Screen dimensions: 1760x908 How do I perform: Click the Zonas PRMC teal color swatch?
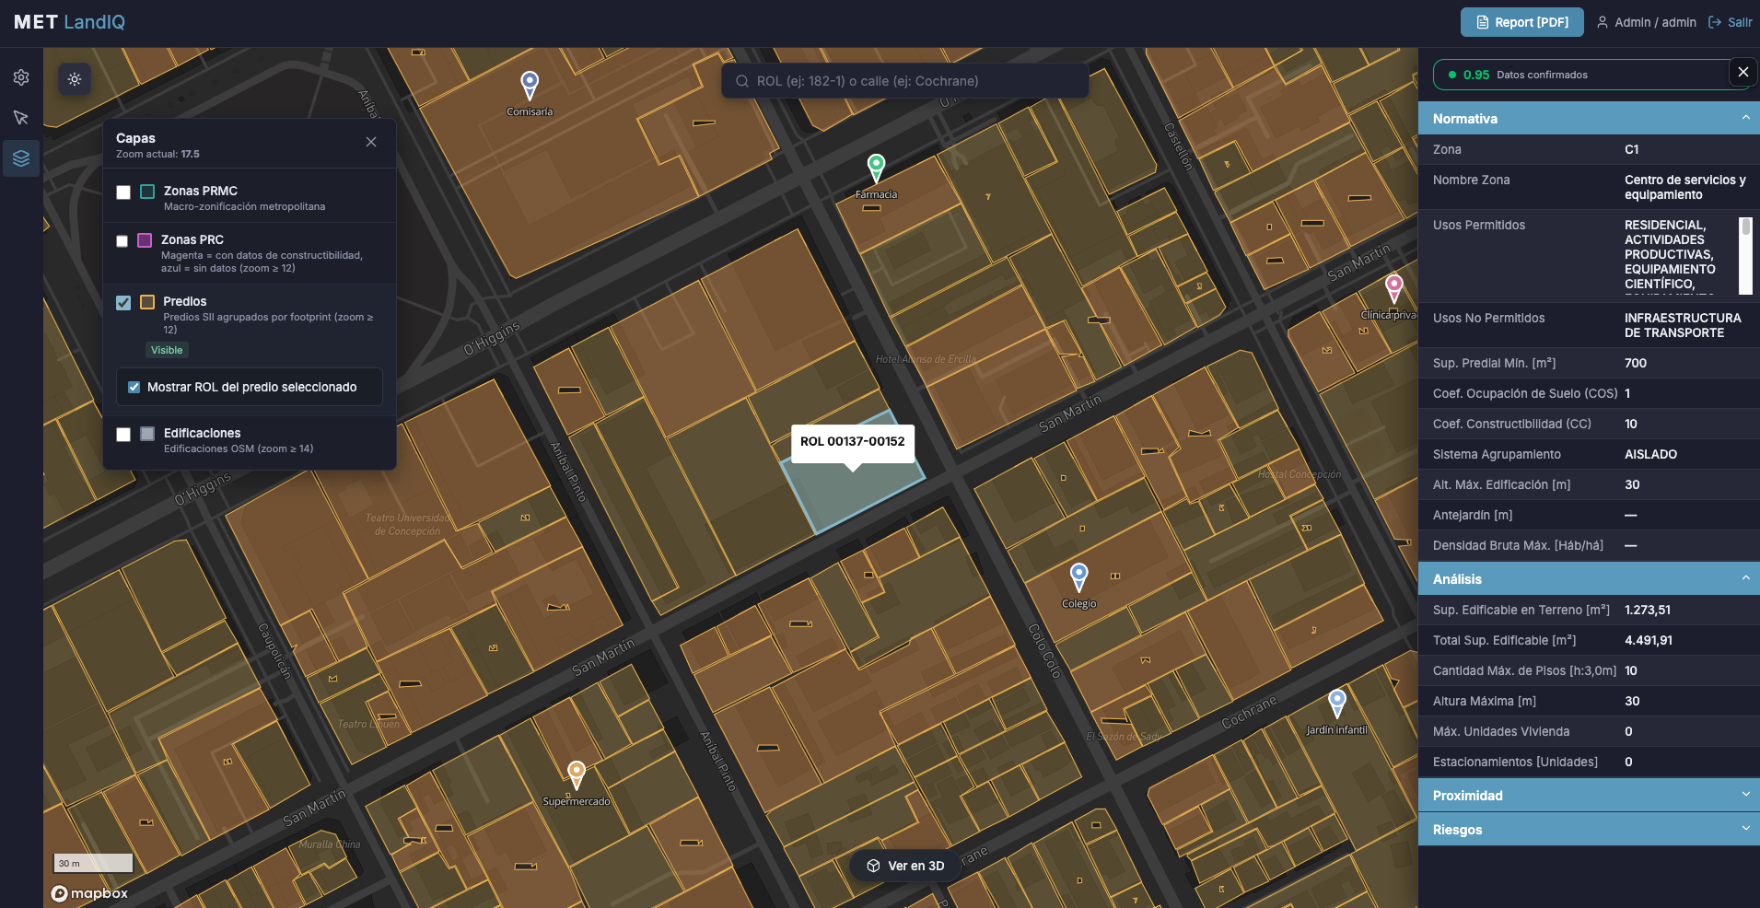point(147,192)
